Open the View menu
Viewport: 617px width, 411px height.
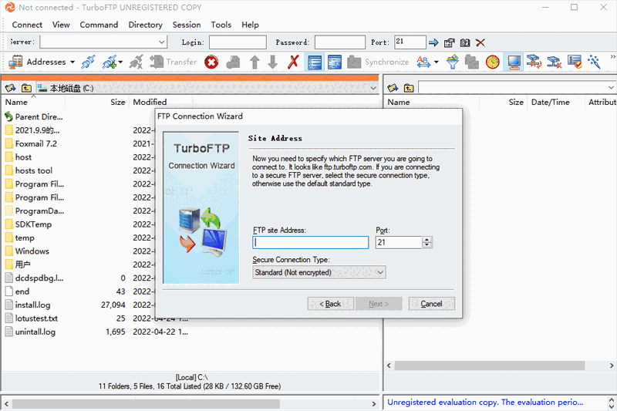point(61,25)
